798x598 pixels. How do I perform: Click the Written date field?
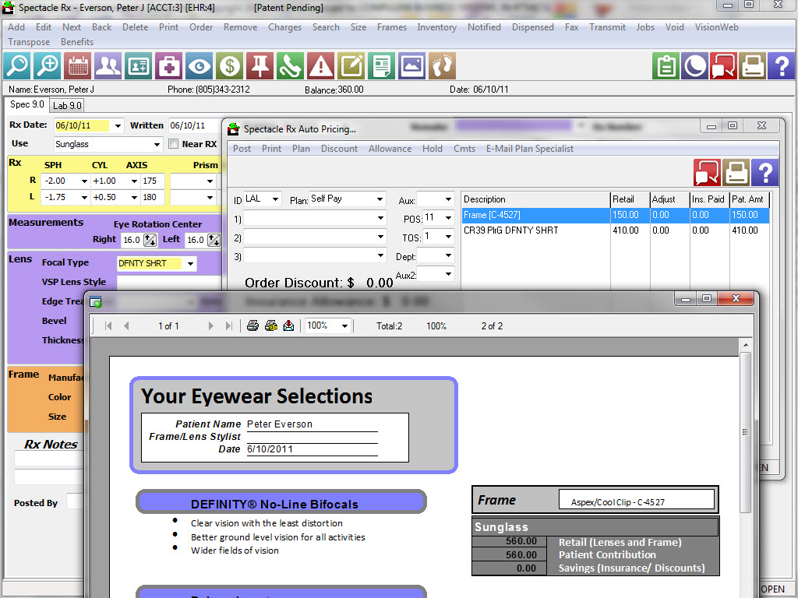point(194,125)
